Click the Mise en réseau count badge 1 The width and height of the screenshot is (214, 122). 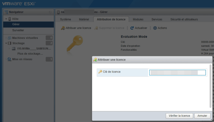[x=49, y=59]
